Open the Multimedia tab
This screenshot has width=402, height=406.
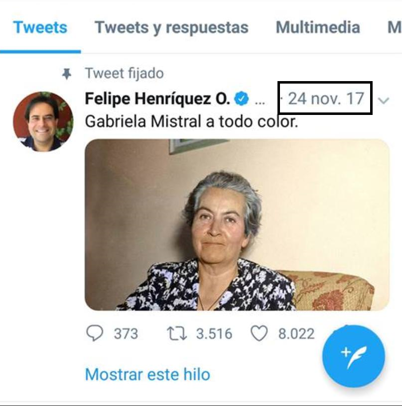tap(318, 27)
